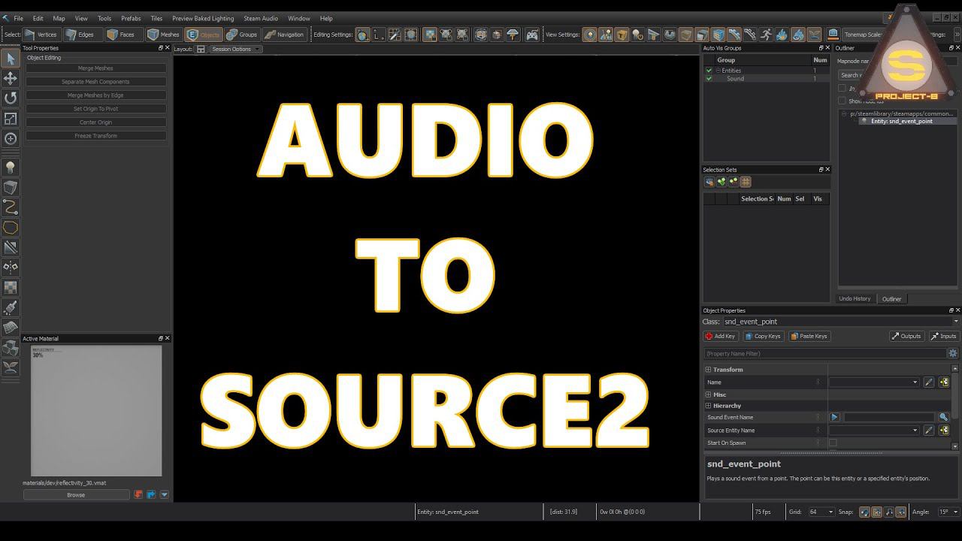Toggle second Snap option in status bar
This screenshot has width=962, height=541.
click(877, 512)
